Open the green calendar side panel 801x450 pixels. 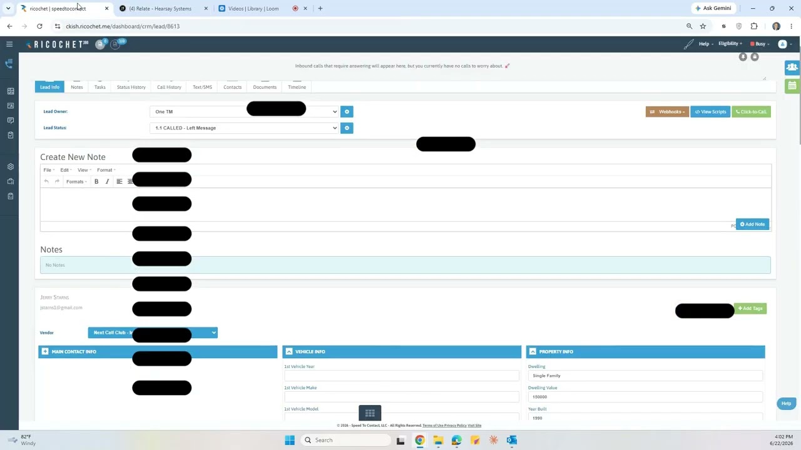792,86
